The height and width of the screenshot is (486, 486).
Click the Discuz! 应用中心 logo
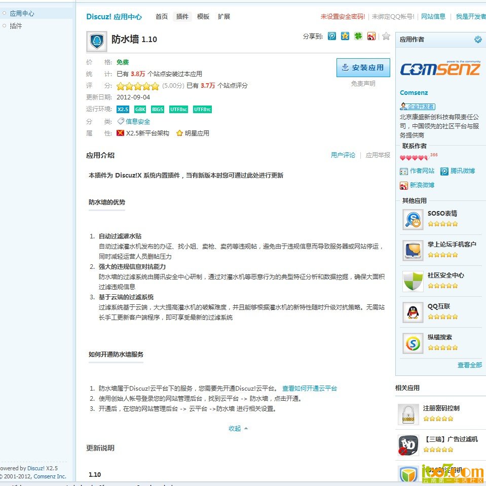coord(114,16)
